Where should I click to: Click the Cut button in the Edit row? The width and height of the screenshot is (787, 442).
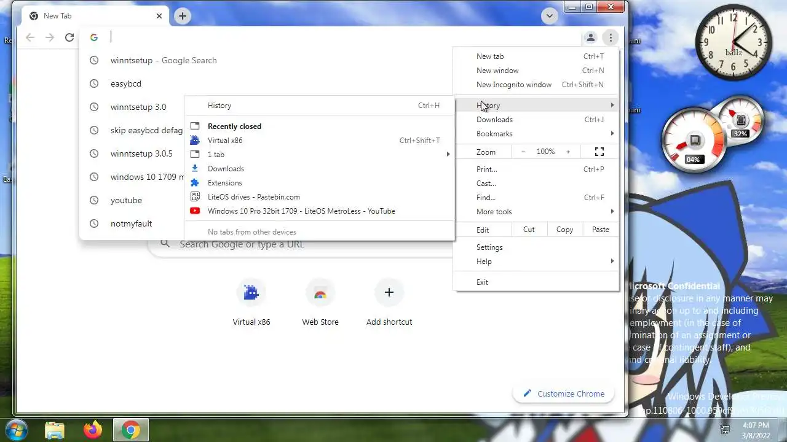click(x=529, y=230)
